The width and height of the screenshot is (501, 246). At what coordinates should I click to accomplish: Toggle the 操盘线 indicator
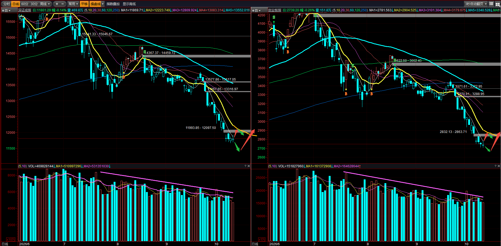[96, 4]
